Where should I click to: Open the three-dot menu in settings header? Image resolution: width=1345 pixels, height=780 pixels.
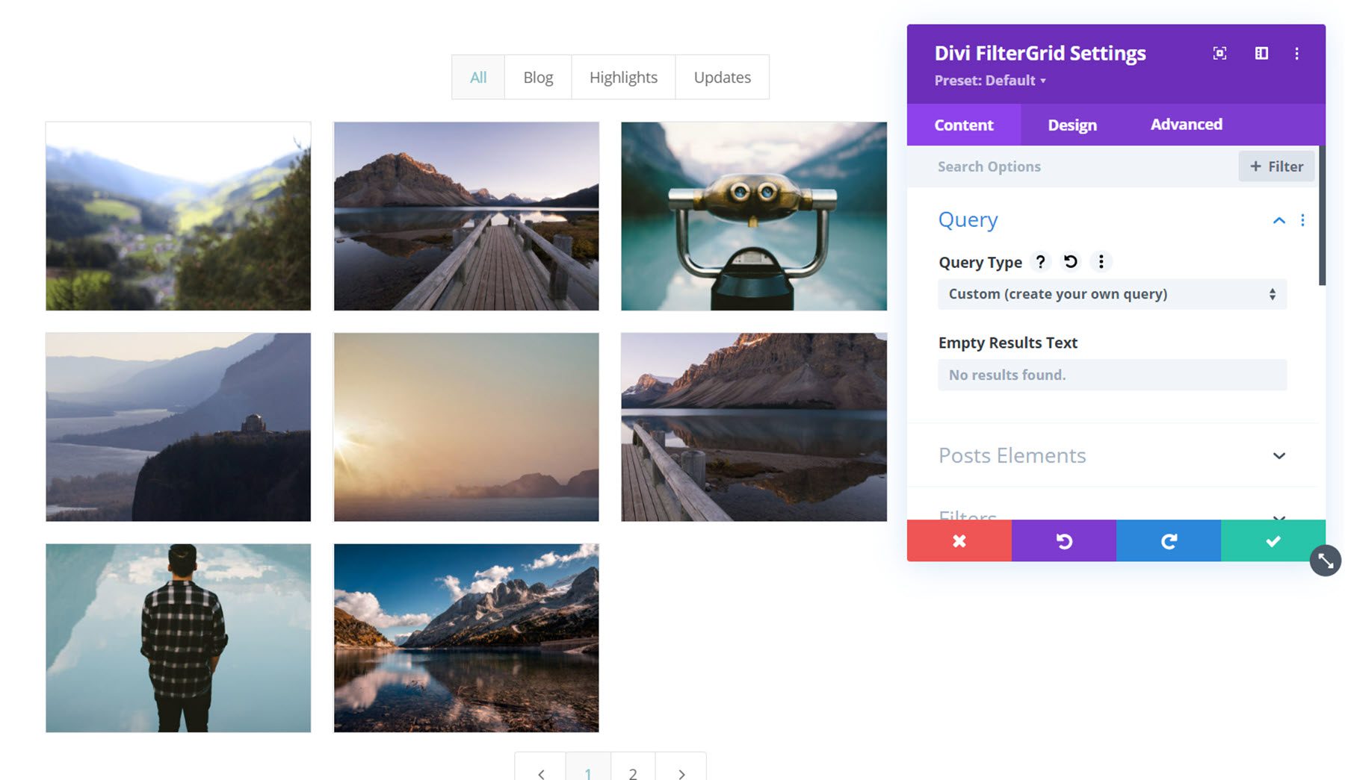(x=1297, y=53)
